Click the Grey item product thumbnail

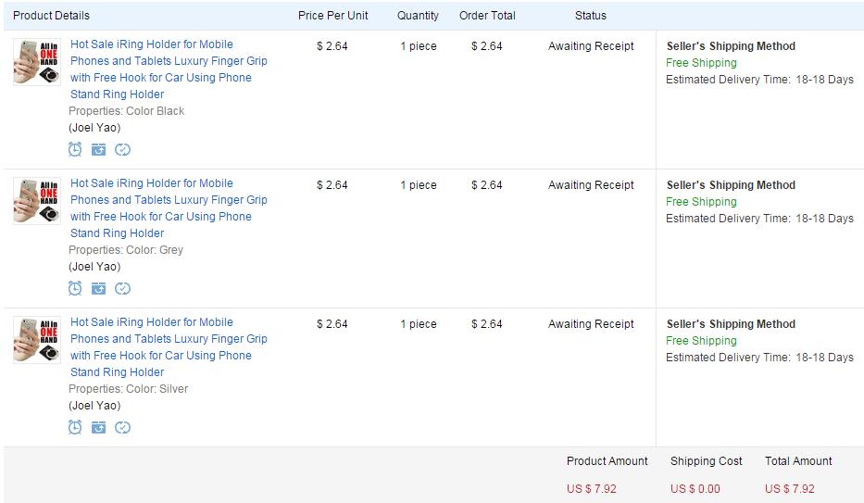[37, 201]
